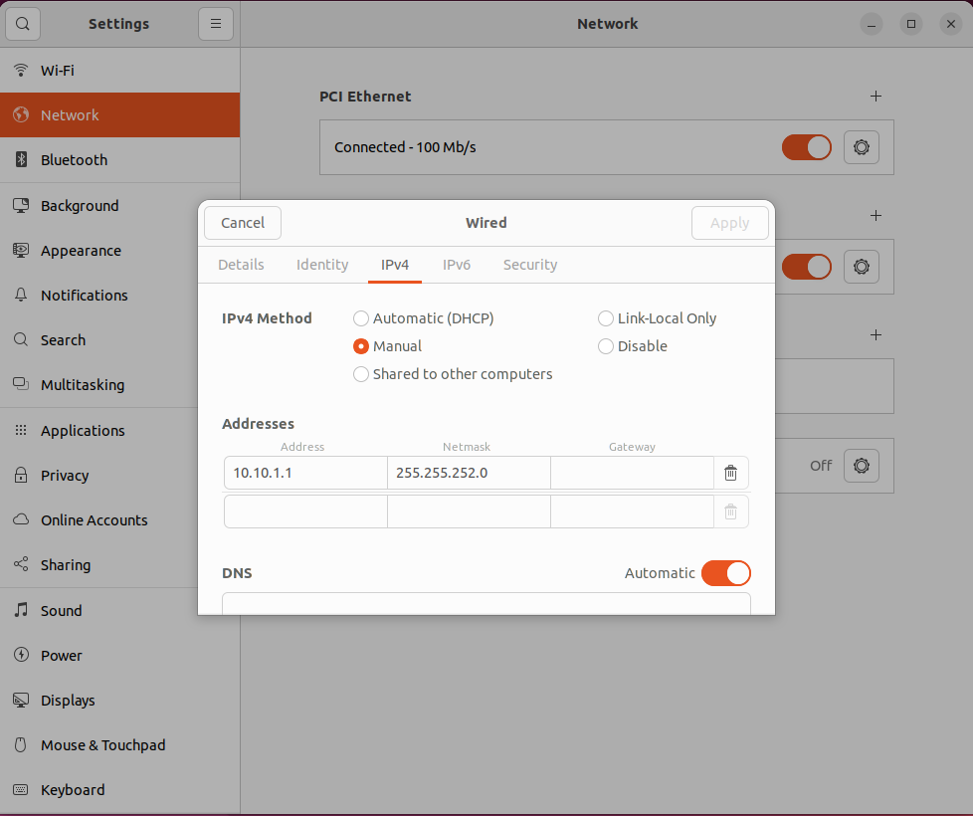Delete the 10.10.1.1 address row
Screen dimensions: 973x816
coord(730,473)
